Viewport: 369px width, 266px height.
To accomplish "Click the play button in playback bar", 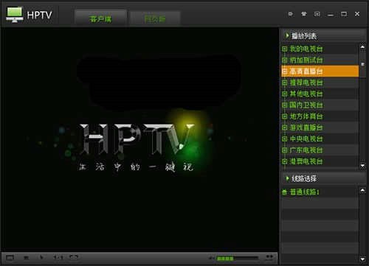I will tap(41, 257).
